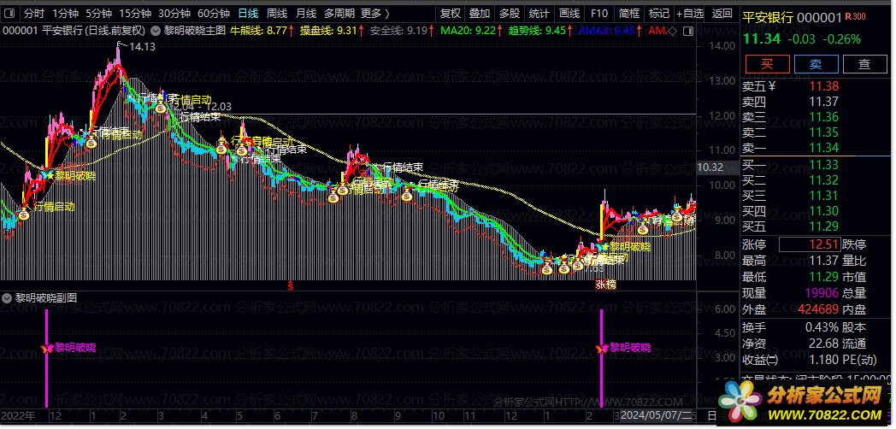Click the 标记 mark button
The image size is (896, 429).
[659, 13]
